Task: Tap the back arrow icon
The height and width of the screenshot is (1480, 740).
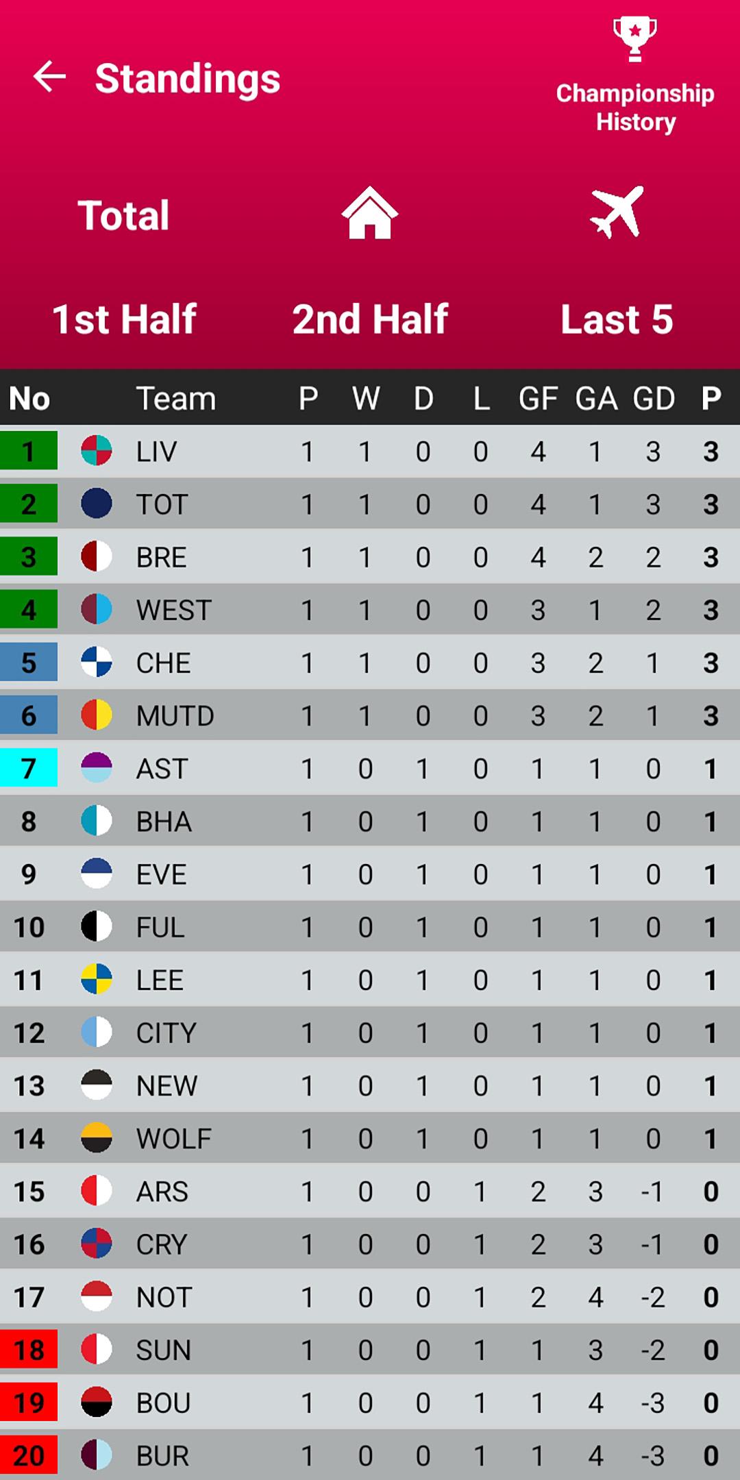Action: pyautogui.click(x=49, y=76)
